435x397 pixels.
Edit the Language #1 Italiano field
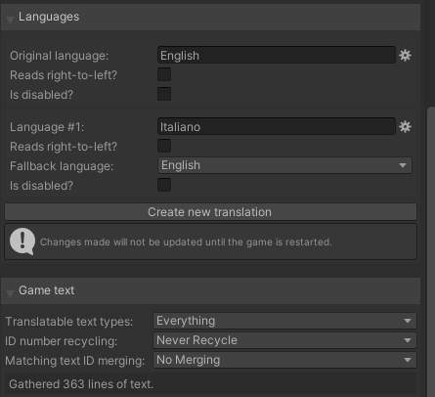pos(277,126)
